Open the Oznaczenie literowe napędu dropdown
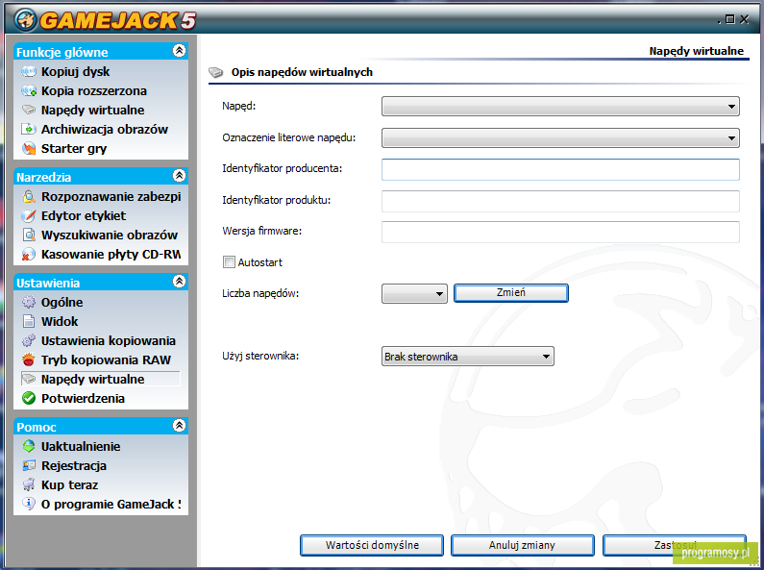Viewport: 764px width, 570px height. tap(560, 137)
